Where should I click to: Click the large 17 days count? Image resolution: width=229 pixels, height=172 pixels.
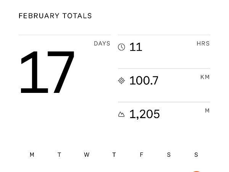pos(47,72)
